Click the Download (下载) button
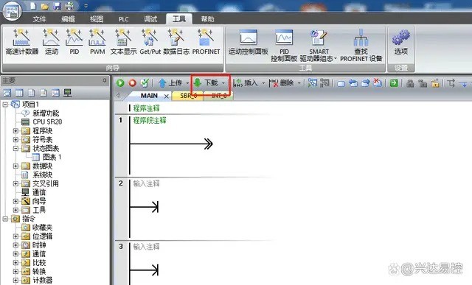The width and height of the screenshot is (472, 285). [206, 82]
